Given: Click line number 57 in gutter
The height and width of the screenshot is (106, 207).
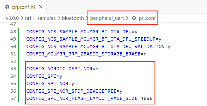Looking at the screenshot, I should 13,98.
